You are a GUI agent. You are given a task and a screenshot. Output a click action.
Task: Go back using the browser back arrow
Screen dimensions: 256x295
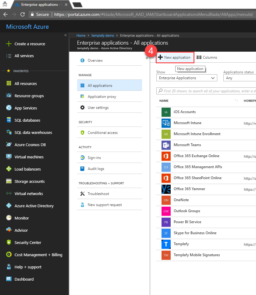click(x=5, y=14)
